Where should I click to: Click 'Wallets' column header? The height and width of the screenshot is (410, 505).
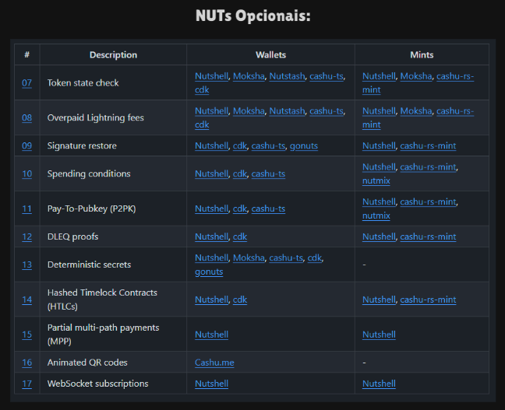[271, 55]
